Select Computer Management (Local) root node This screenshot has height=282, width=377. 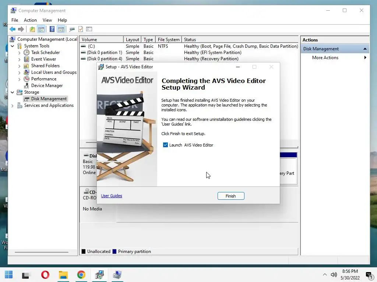pos(44,39)
